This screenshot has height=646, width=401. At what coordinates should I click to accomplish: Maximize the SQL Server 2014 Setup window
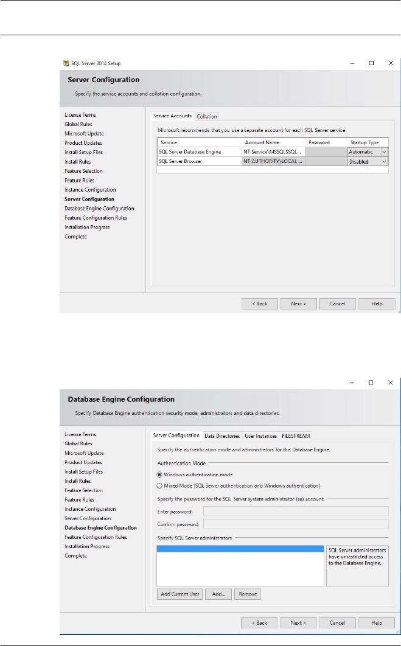click(371, 63)
